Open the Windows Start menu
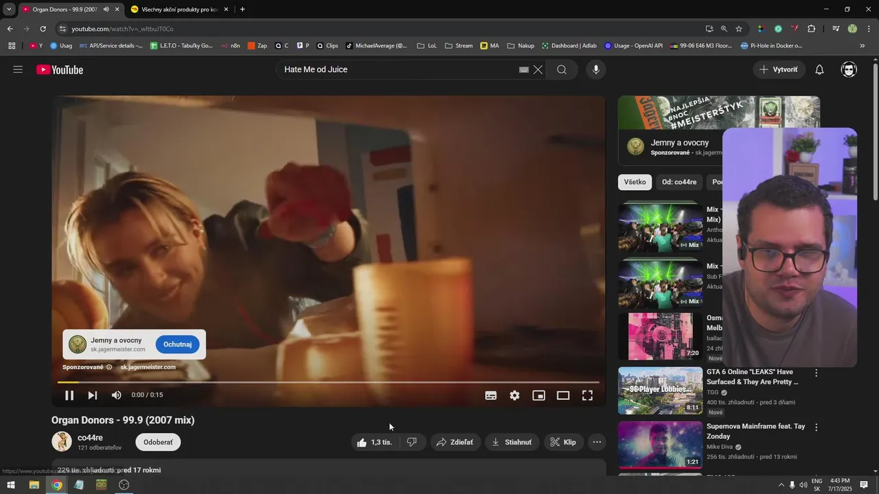Viewport: 879px width, 494px height. tap(11, 485)
